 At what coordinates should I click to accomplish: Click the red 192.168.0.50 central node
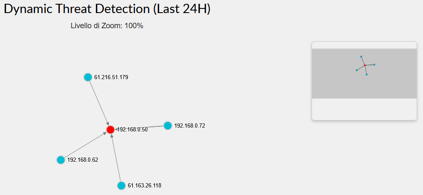[110, 130]
